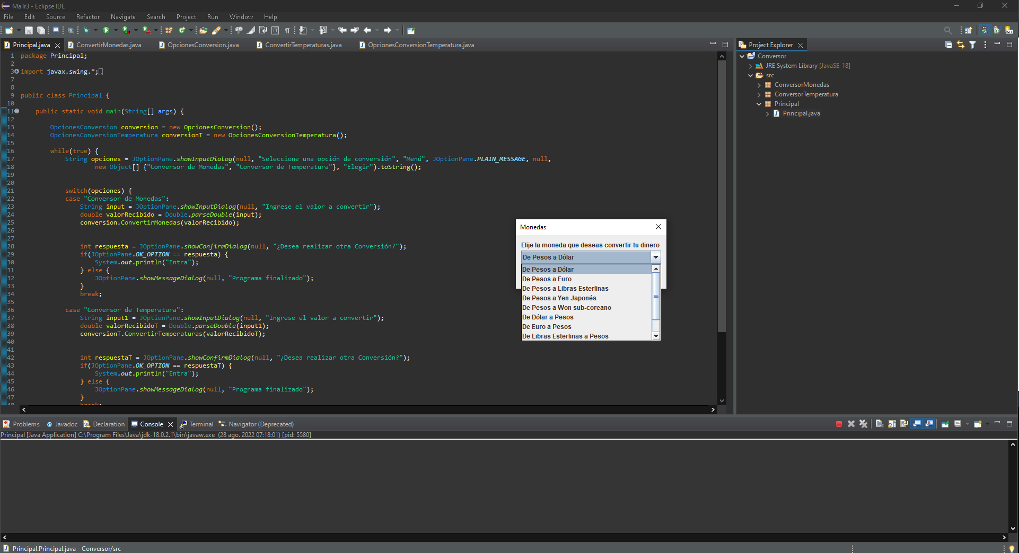Screen dimensions: 1019x553
Task: Click the Run External Tools icon
Action: pos(147,31)
